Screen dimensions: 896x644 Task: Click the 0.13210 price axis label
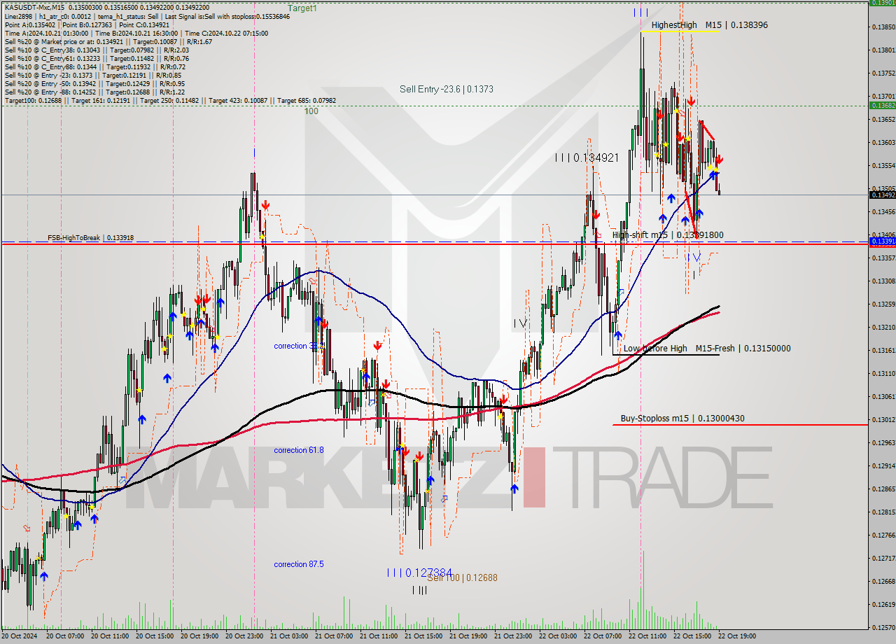coord(883,327)
